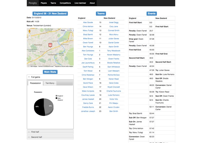
Task: Open Manu Tuilagi player link
Action: click(x=88, y=30)
